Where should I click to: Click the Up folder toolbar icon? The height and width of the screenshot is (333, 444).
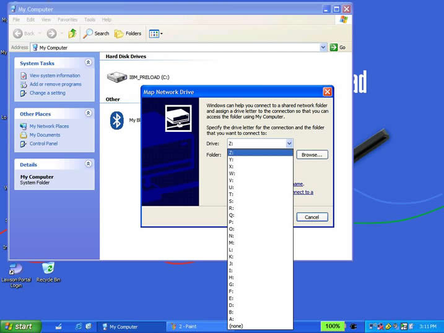tap(72, 33)
